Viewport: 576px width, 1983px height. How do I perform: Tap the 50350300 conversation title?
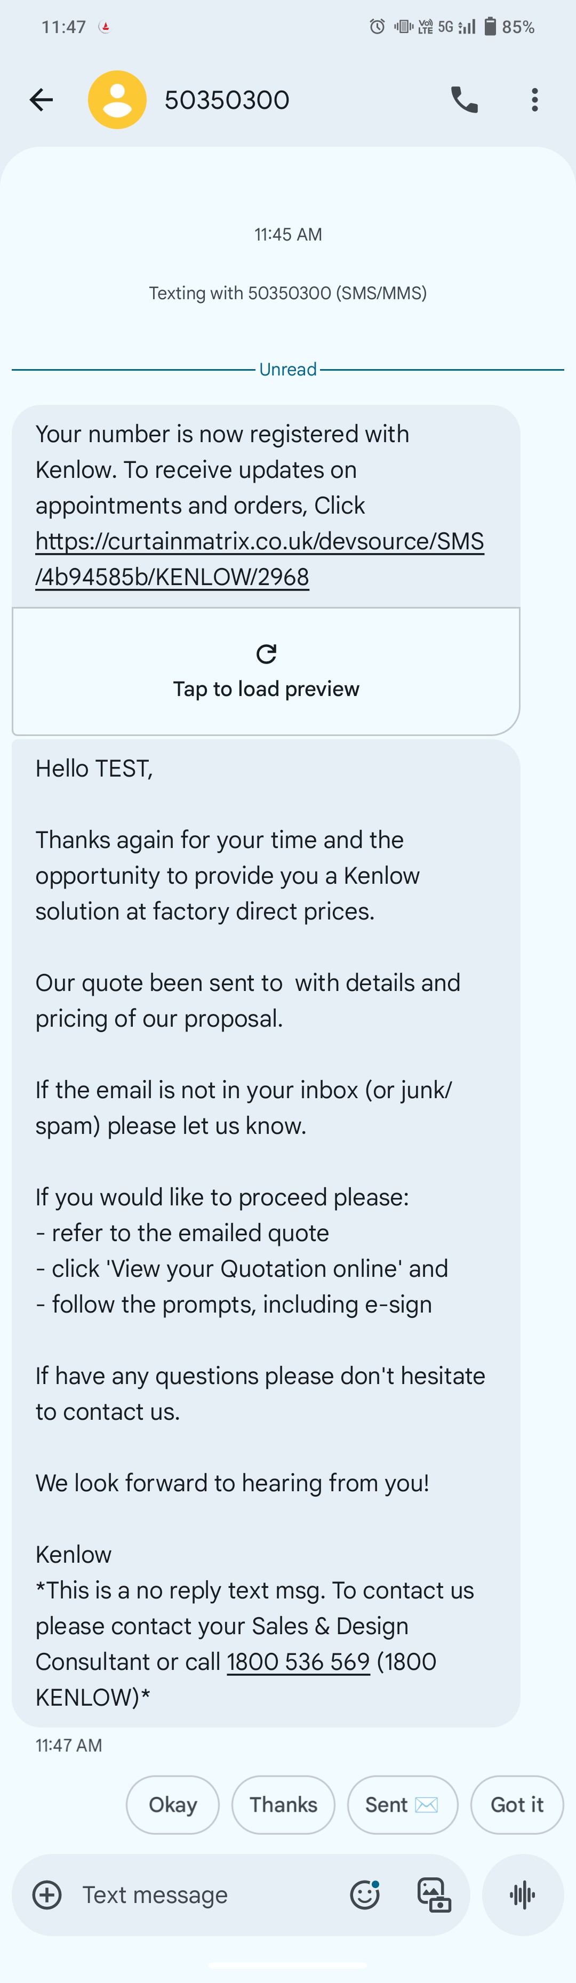click(x=227, y=100)
